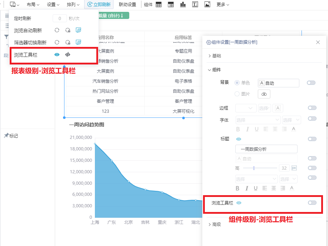Click the title height value 32
The height and width of the screenshot is (246, 328).
point(284,168)
